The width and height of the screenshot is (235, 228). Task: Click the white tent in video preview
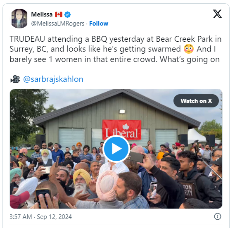196,136
